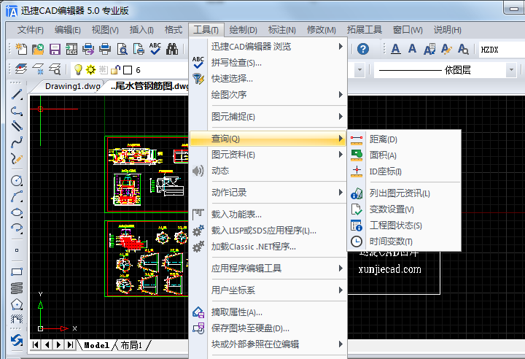Expand the 图元资料(E) submenu
This screenshot has width=525, height=359.
[268, 155]
